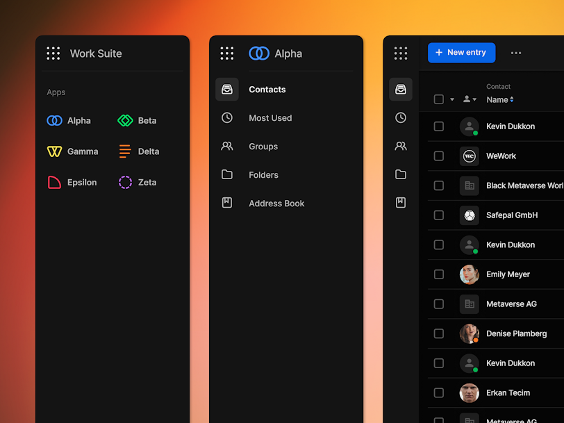
Task: Click app grid icon in collapsed sidebar
Action: [401, 53]
